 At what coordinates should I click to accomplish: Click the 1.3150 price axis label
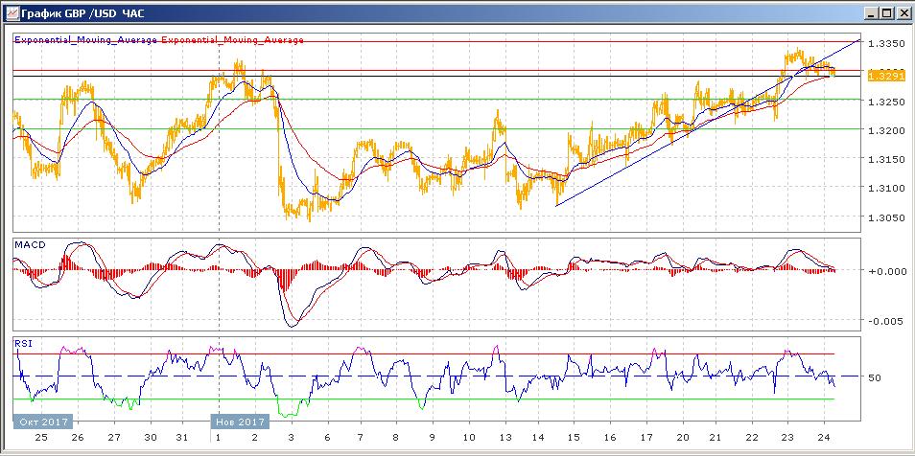click(x=886, y=160)
